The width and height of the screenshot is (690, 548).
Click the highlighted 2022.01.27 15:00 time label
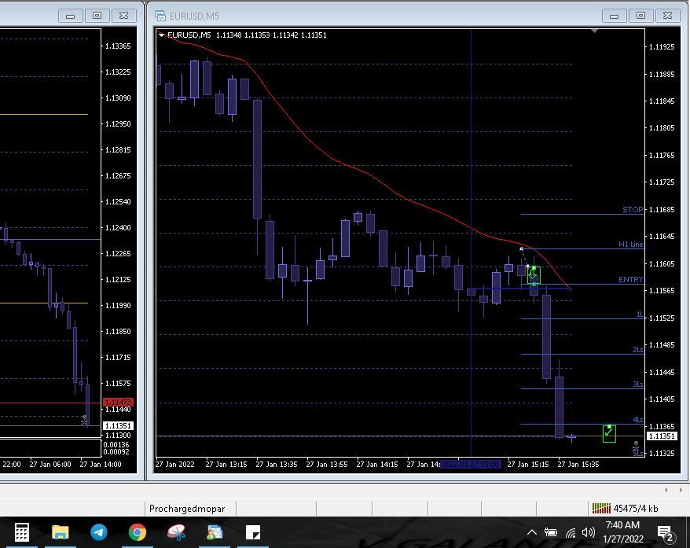471,465
